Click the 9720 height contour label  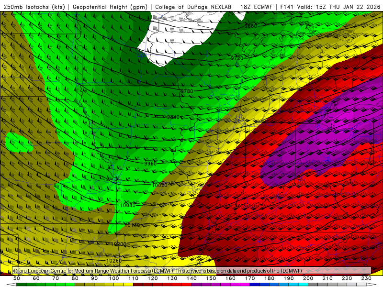(237, 58)
